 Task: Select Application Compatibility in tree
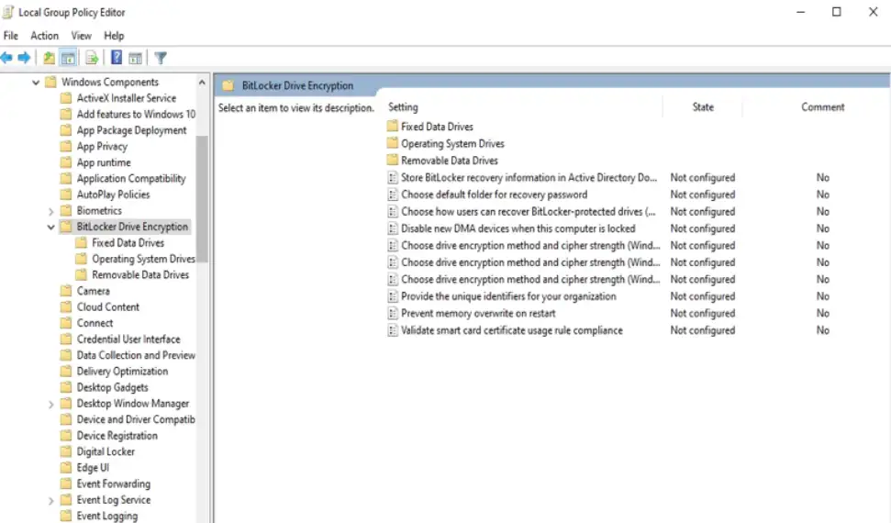[x=131, y=179]
